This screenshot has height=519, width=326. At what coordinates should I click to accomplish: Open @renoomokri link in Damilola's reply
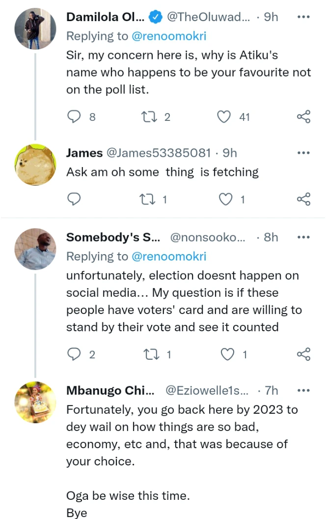tap(168, 36)
